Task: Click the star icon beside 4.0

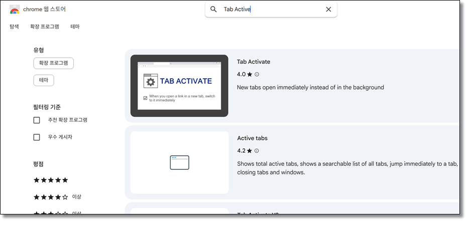Action: (x=250, y=75)
